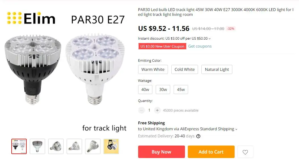
Task: Increase quantity with plus button
Action: (157, 110)
